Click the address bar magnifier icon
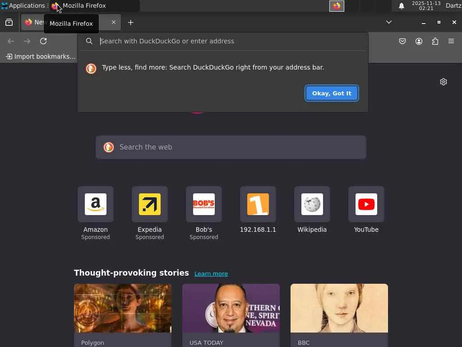This screenshot has width=462, height=347. (x=89, y=41)
